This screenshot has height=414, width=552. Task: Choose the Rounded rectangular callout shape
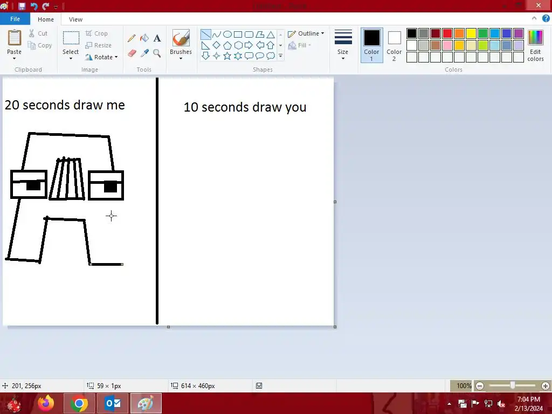pyautogui.click(x=249, y=56)
